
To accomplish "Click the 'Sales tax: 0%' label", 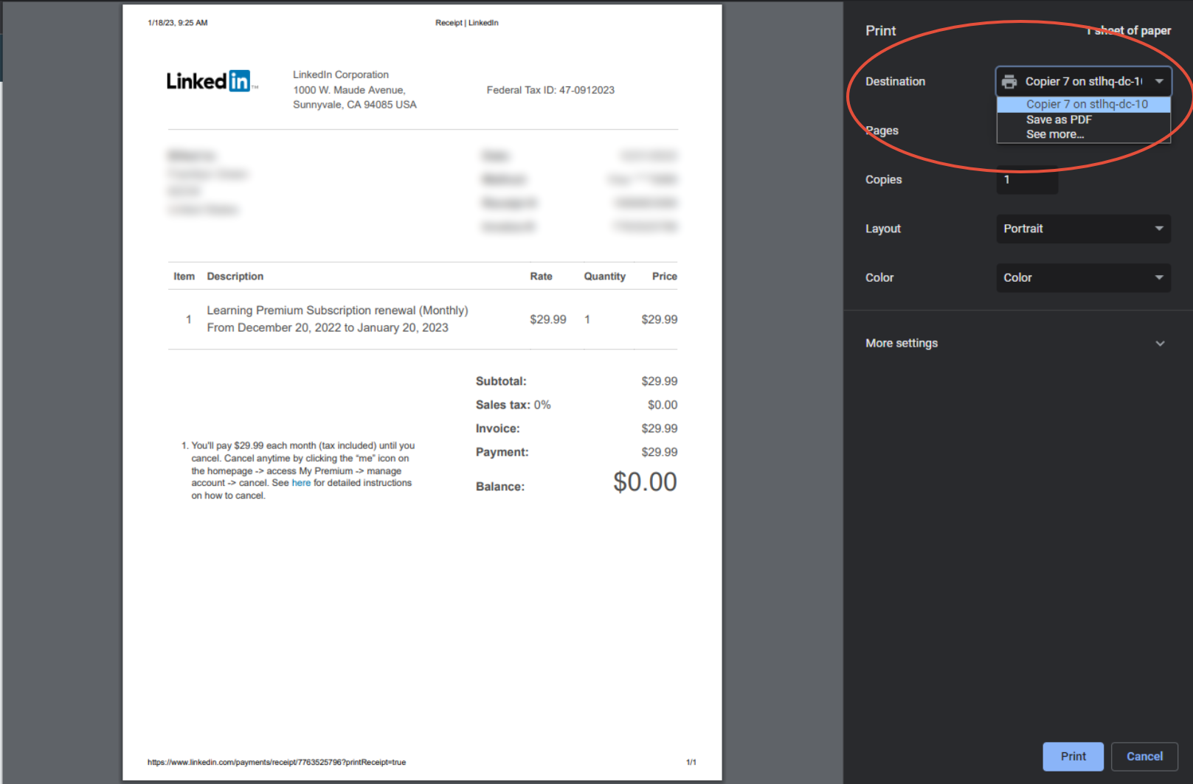I will 513,405.
